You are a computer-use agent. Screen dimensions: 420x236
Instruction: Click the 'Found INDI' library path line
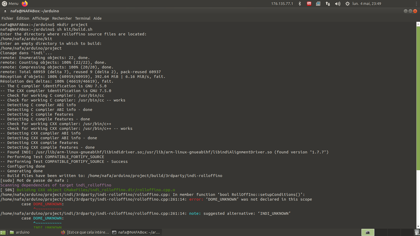point(164,152)
